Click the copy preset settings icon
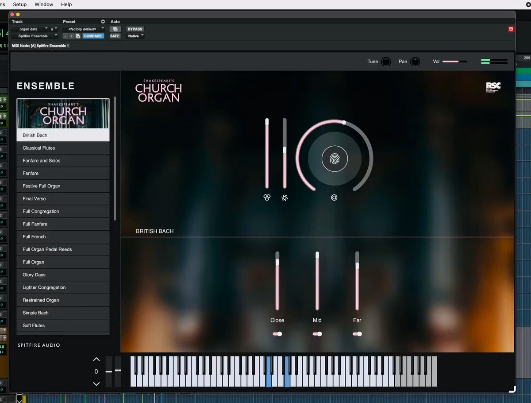Viewport: 531px width, 403px height. [x=77, y=36]
